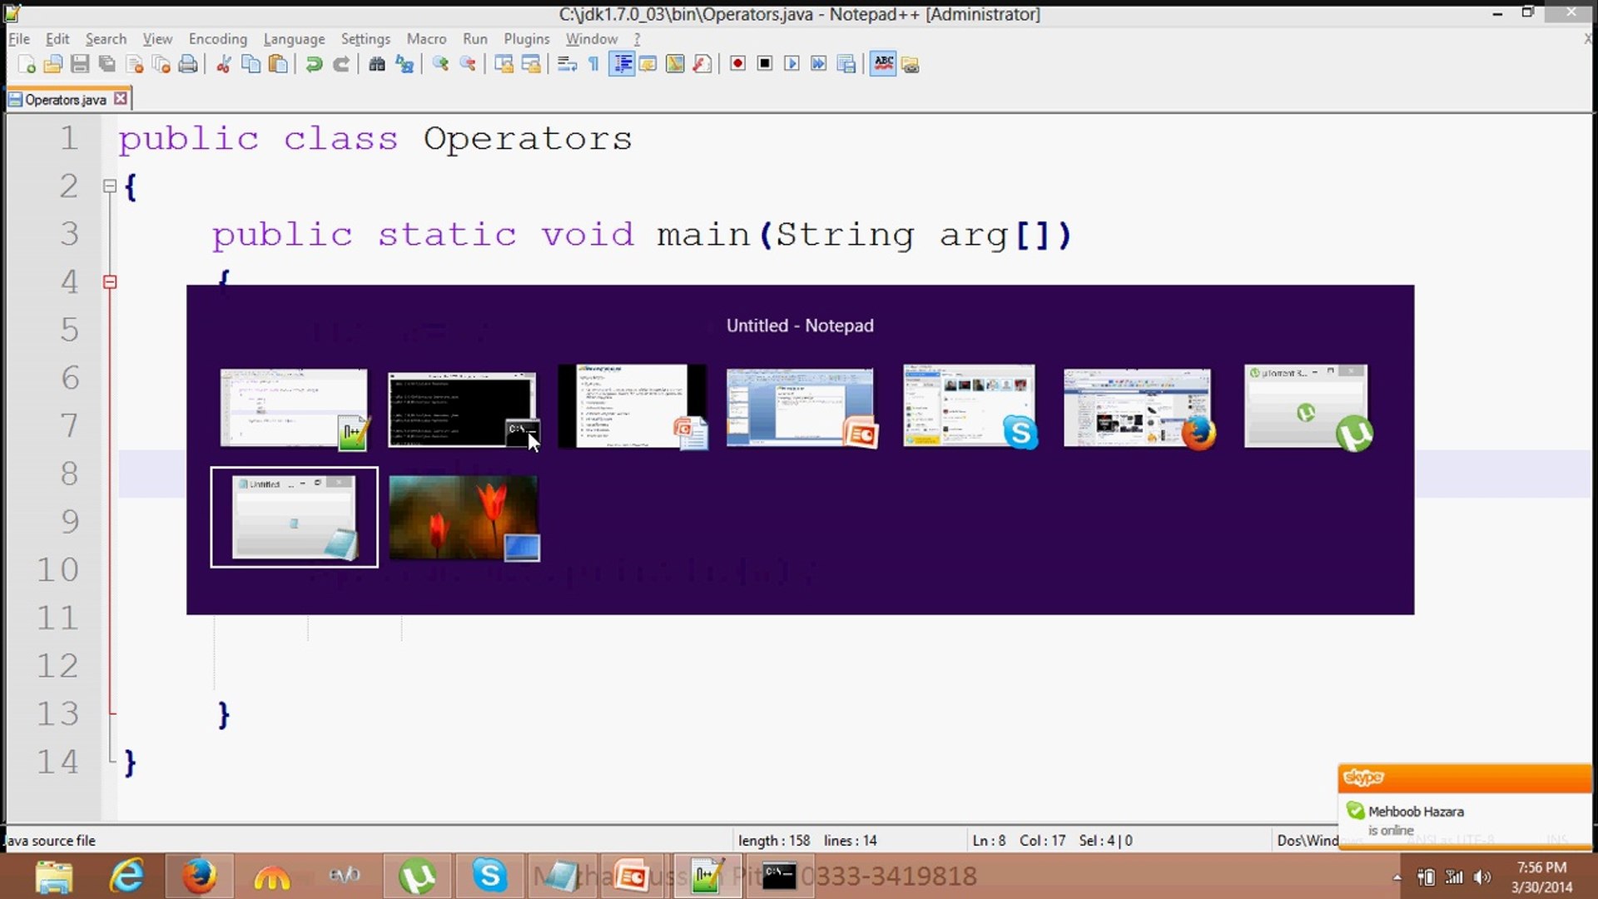Close the Operators.java tab
1598x899 pixels.
(121, 98)
